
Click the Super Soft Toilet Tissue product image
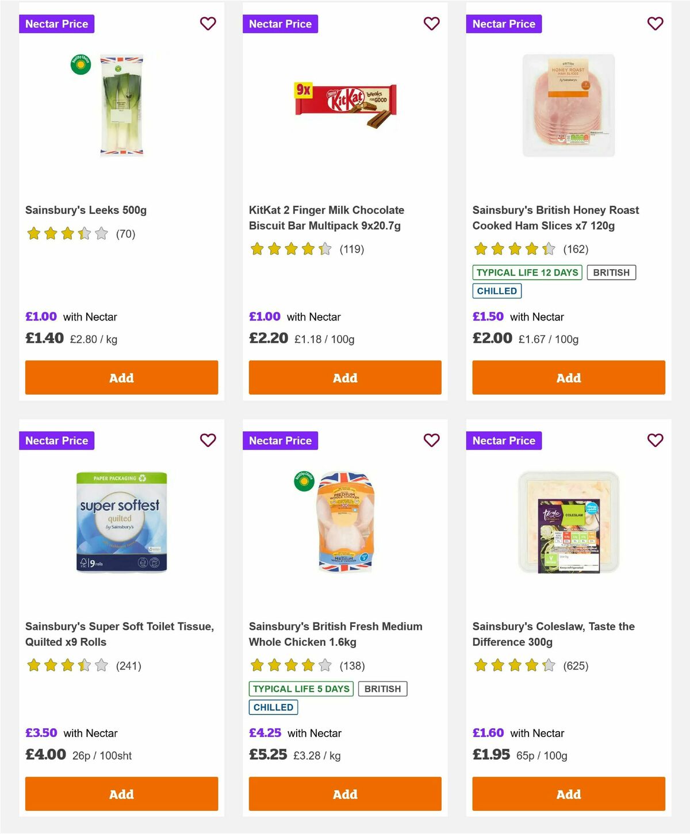click(121, 521)
